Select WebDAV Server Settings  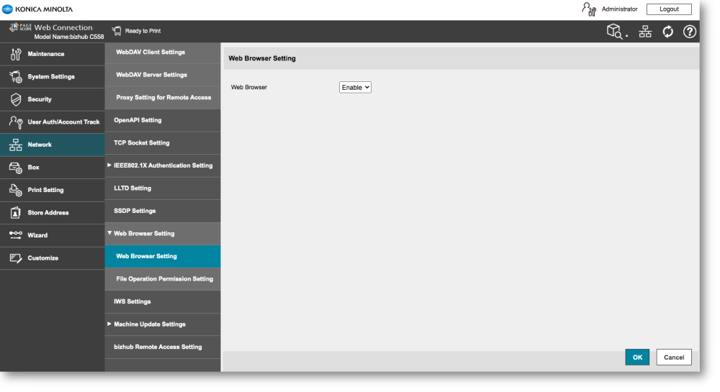(x=163, y=75)
